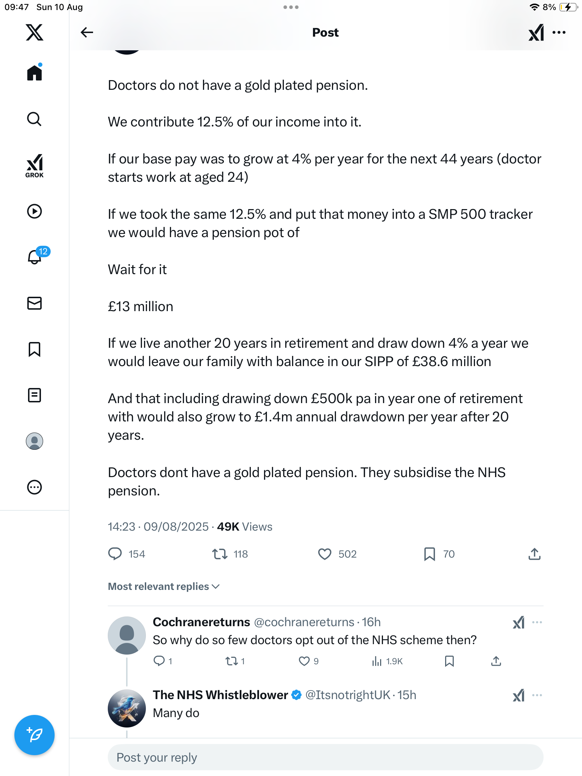The height and width of the screenshot is (776, 582).
Task: Open the Bookmarks tab in sidebar
Action: tap(34, 349)
